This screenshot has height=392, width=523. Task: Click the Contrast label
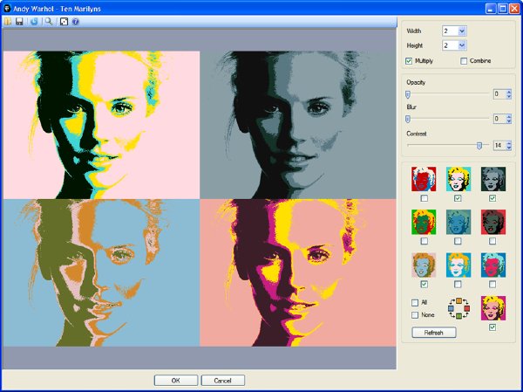[417, 134]
